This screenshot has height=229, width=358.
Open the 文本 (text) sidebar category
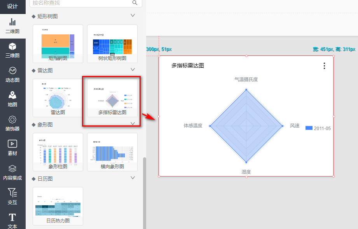click(12, 220)
